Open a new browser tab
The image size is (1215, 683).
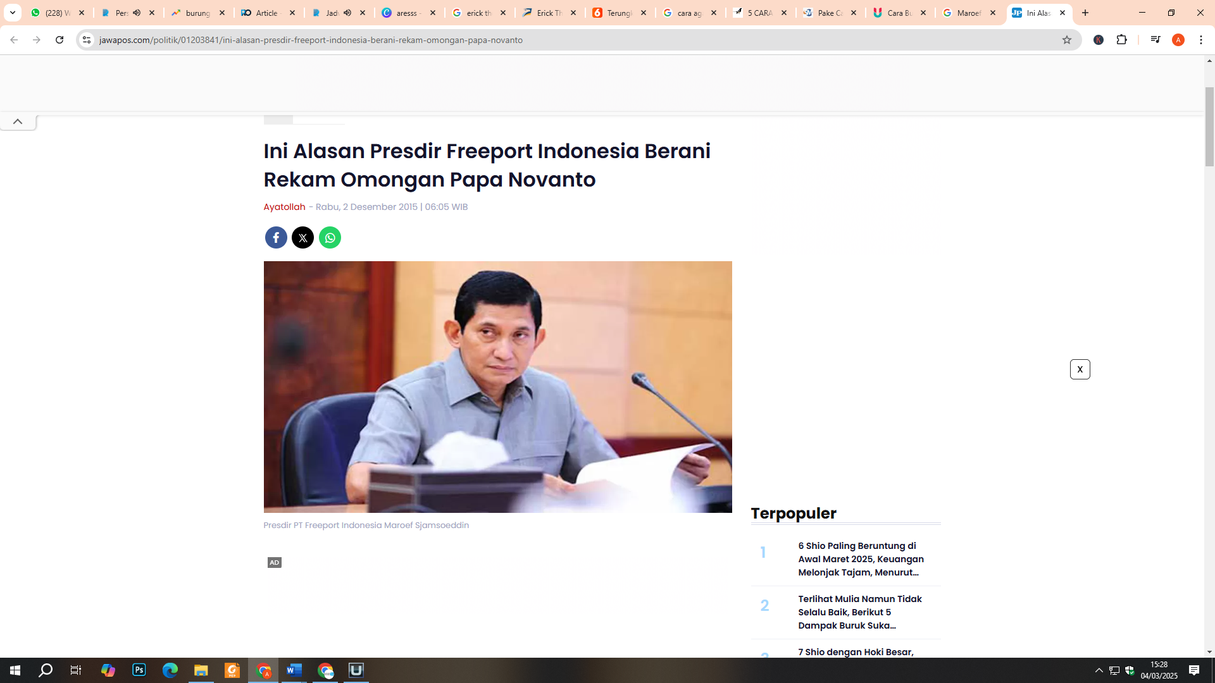click(1085, 13)
